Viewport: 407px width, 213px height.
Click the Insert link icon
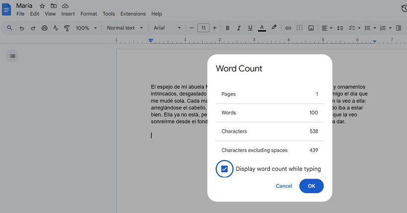[x=288, y=28]
